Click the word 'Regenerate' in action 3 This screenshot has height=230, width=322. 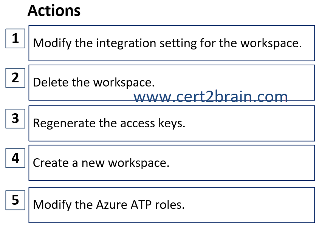(x=64, y=123)
